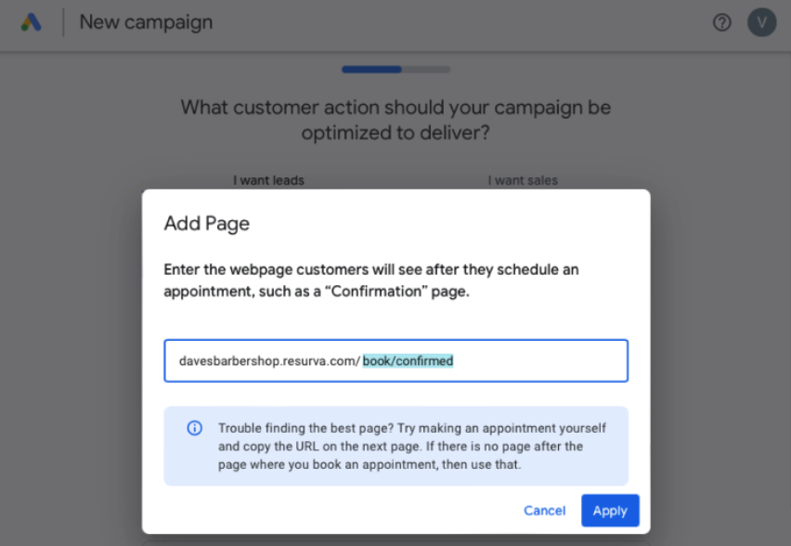Click the Google Ads logo
Viewport: 791px width, 546px height.
pos(31,22)
